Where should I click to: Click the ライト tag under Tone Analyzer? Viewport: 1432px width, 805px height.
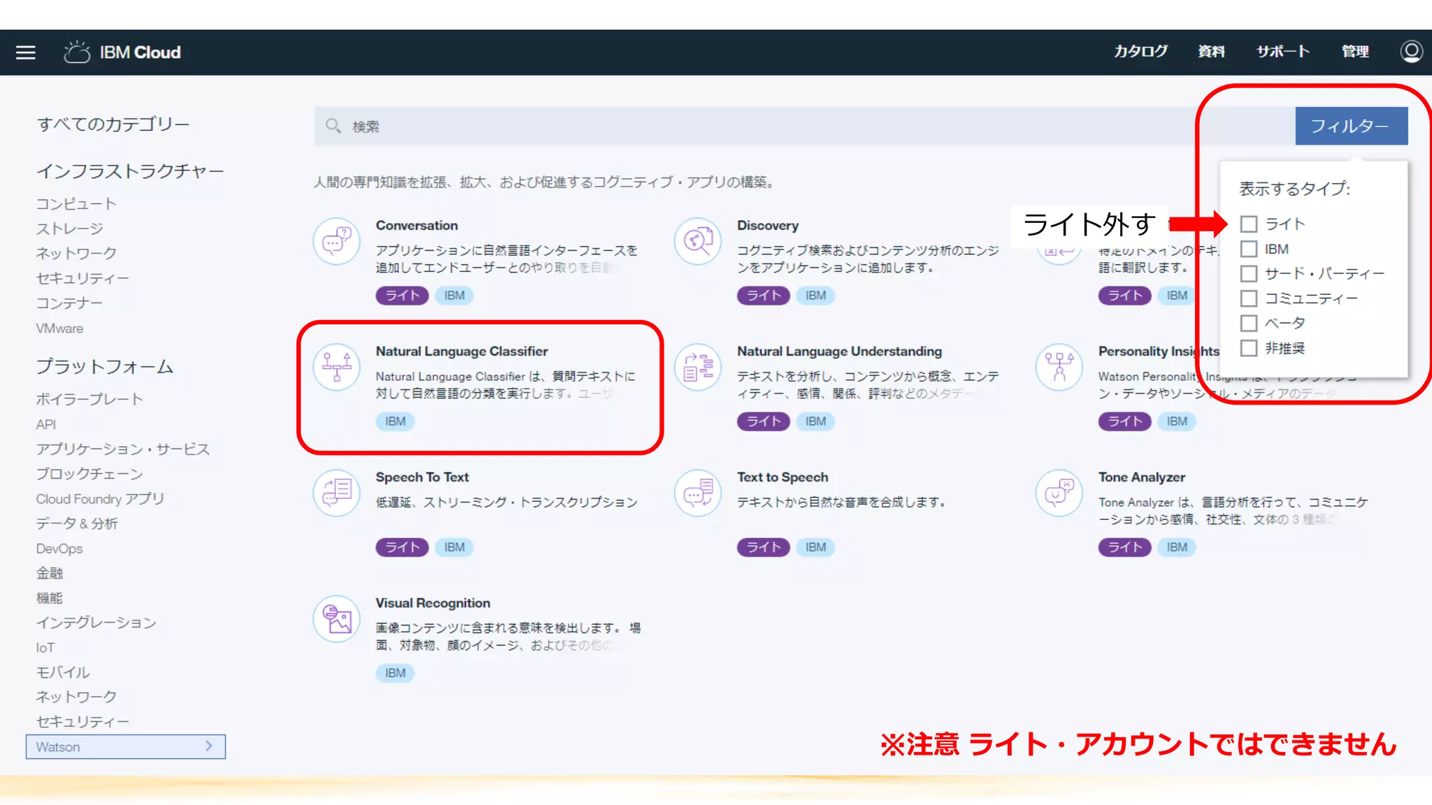[x=1124, y=547]
